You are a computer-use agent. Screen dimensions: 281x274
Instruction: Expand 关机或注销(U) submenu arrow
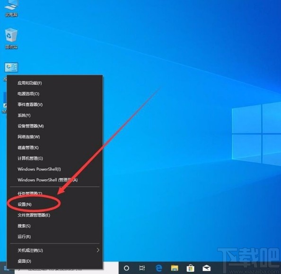point(98,250)
